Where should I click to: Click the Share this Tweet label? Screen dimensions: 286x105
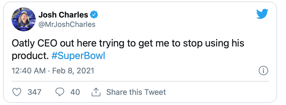136,92
